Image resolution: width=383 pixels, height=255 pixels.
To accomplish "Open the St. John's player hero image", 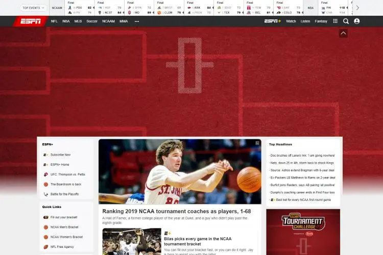I will tap(180, 171).
